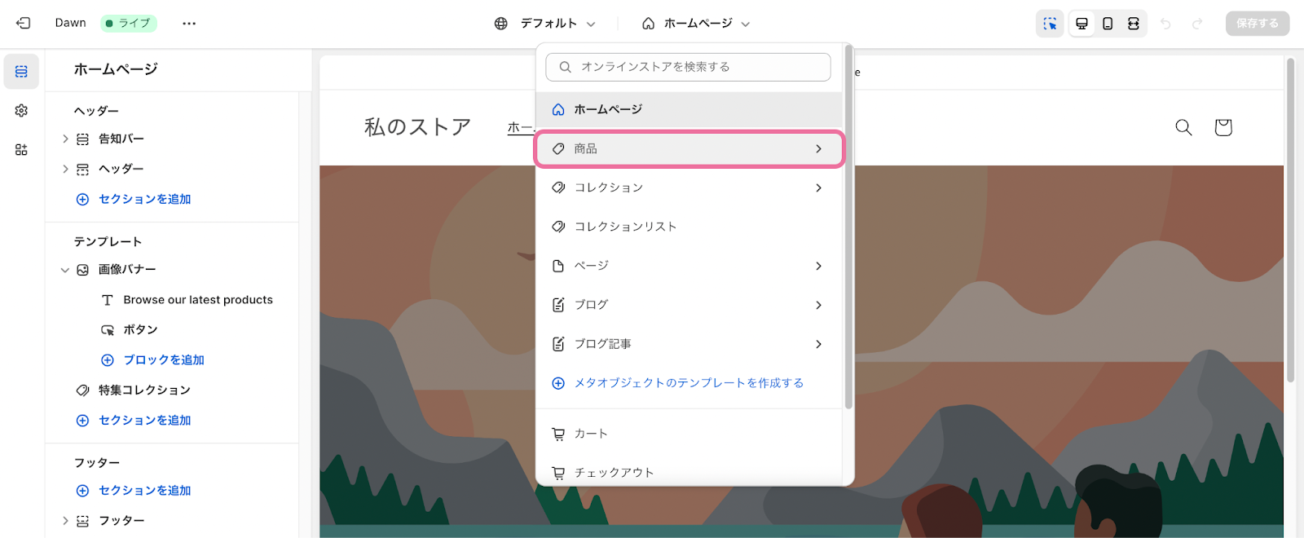Viewport: 1304px width, 538px height.
Task: Click the オンラインストアを検索する search field
Action: pyautogui.click(x=689, y=67)
